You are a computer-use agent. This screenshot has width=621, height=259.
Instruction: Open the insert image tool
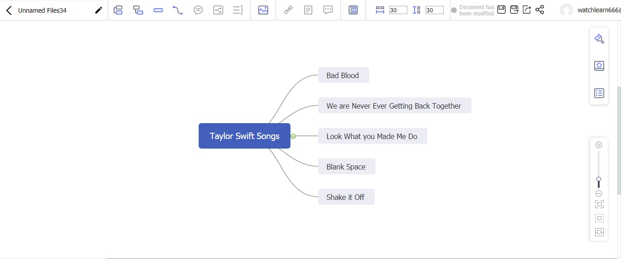click(x=263, y=10)
